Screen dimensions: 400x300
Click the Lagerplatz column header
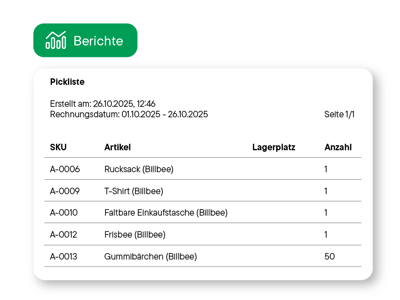point(273,147)
